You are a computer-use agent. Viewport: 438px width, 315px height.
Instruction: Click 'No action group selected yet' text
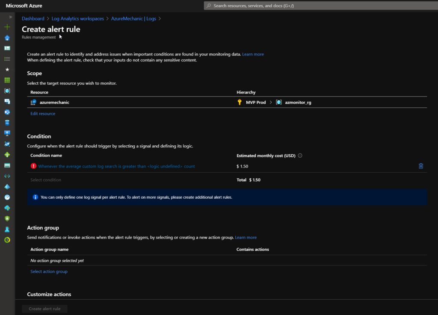click(57, 261)
